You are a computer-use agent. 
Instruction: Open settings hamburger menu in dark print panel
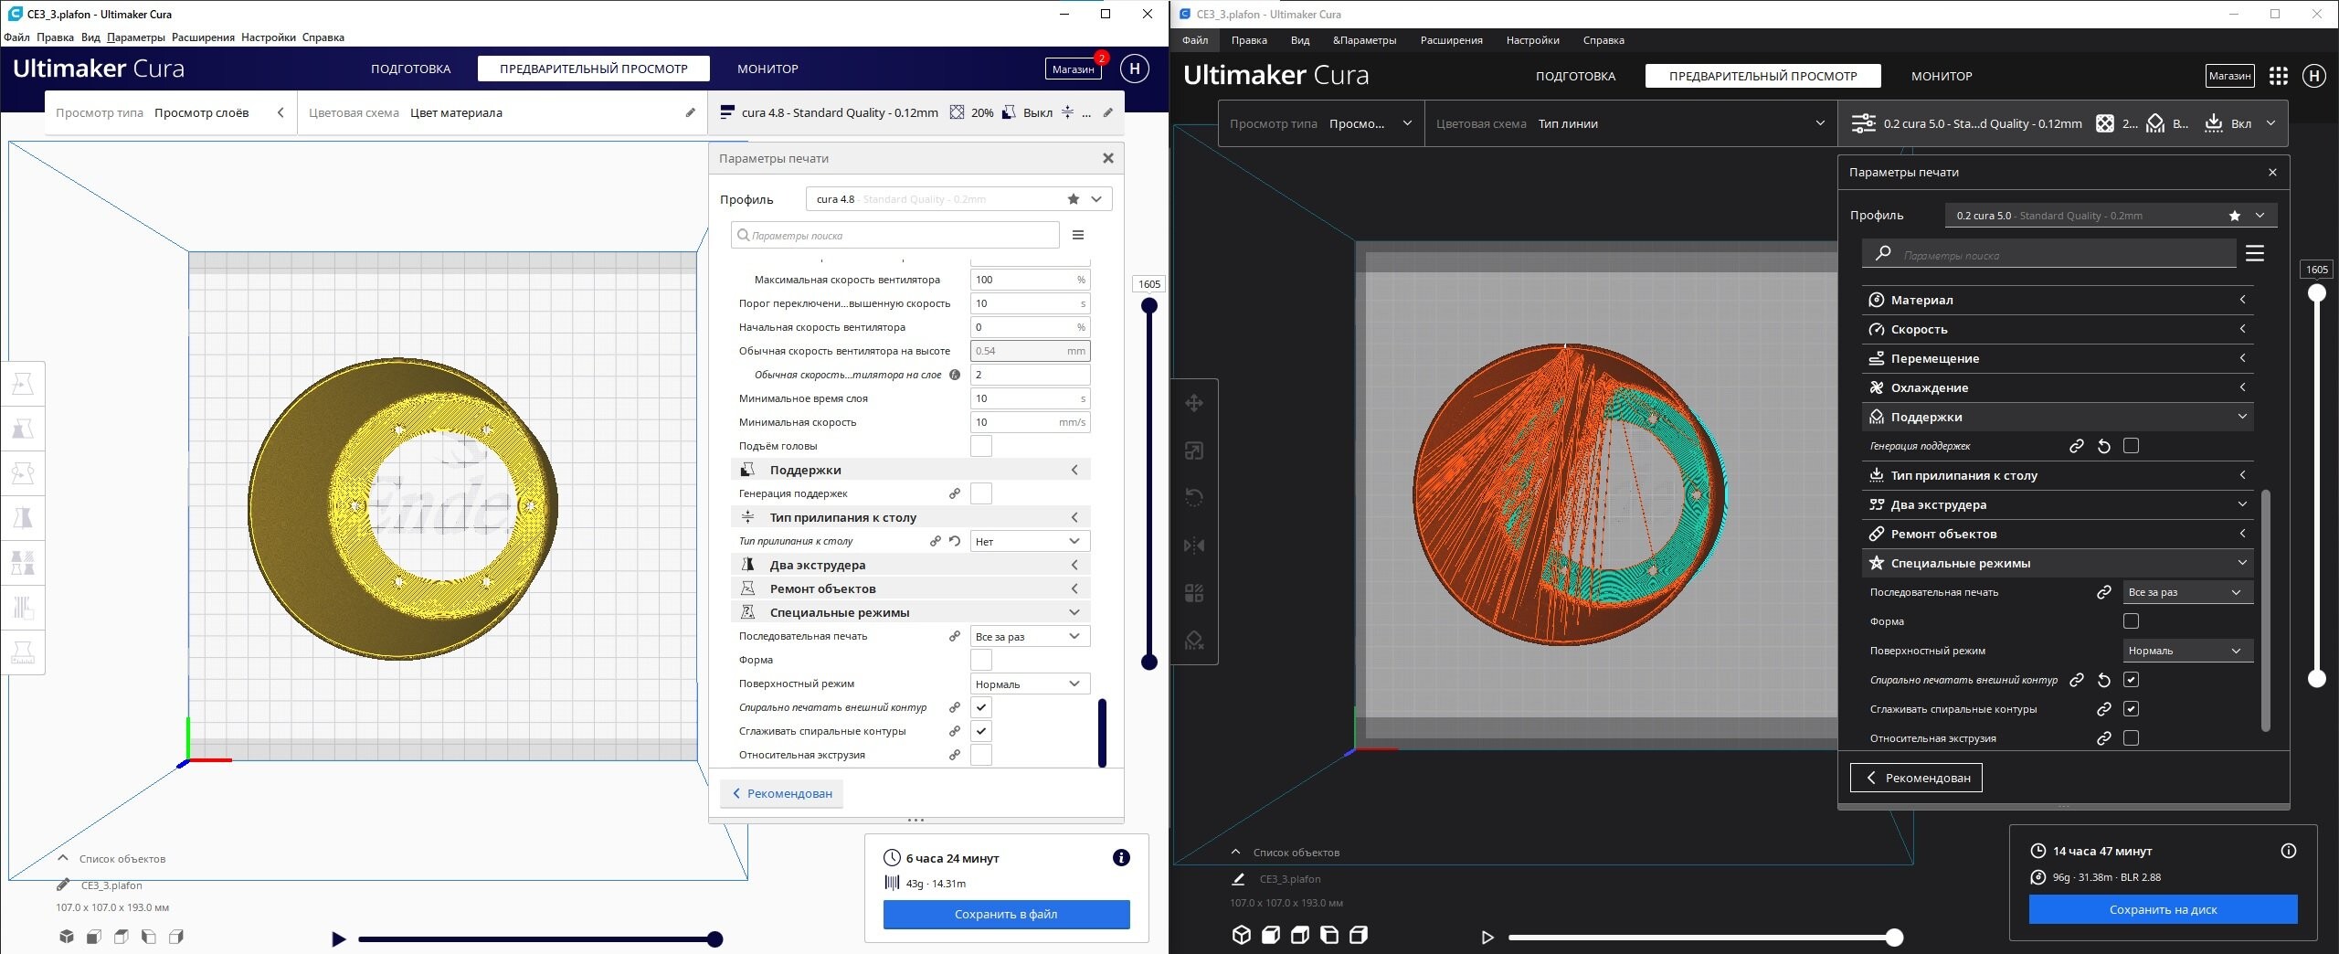(x=2255, y=254)
